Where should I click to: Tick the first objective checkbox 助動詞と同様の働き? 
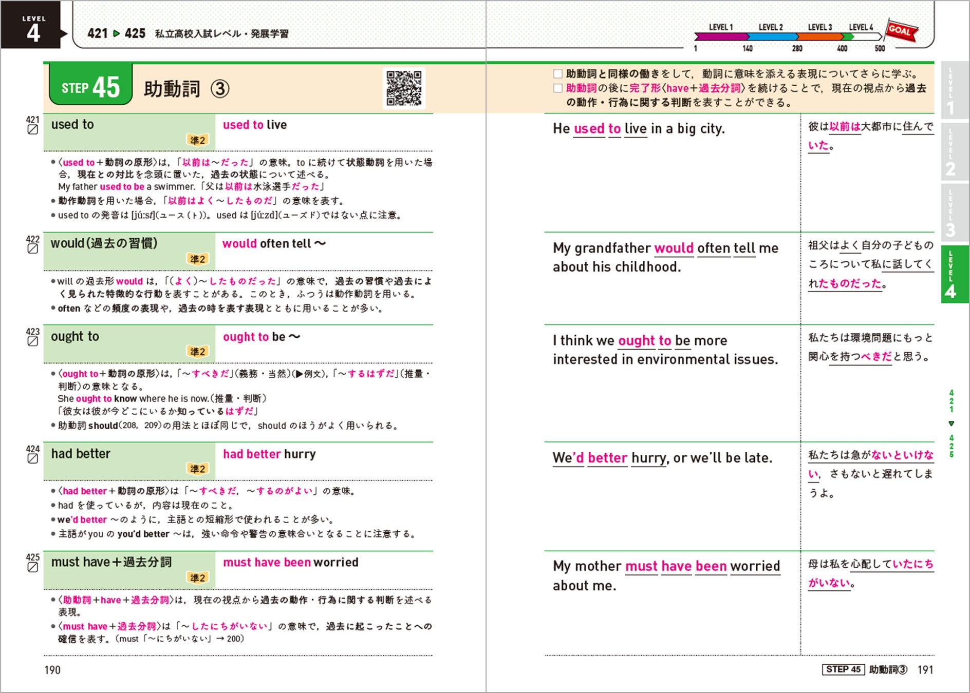[558, 74]
